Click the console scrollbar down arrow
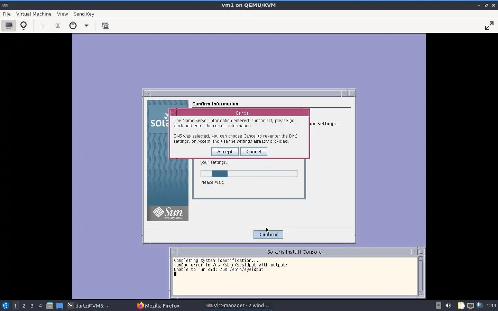The height and width of the screenshot is (311, 498). point(421,293)
